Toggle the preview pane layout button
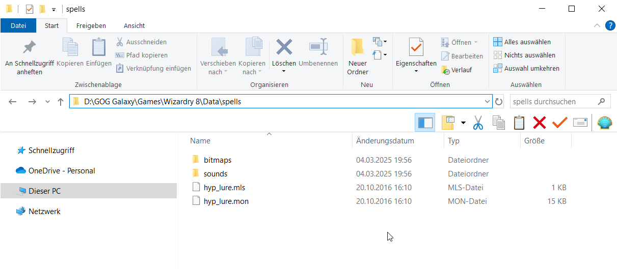 (425, 123)
